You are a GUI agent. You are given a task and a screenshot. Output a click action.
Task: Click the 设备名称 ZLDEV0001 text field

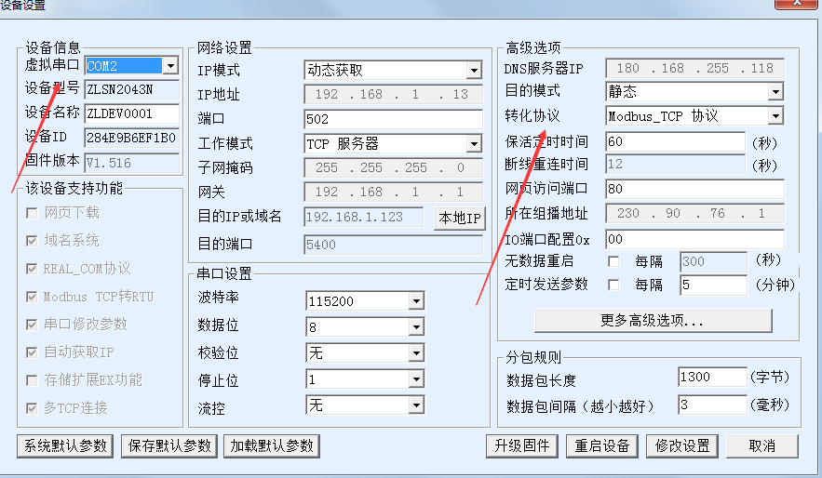[x=131, y=114]
